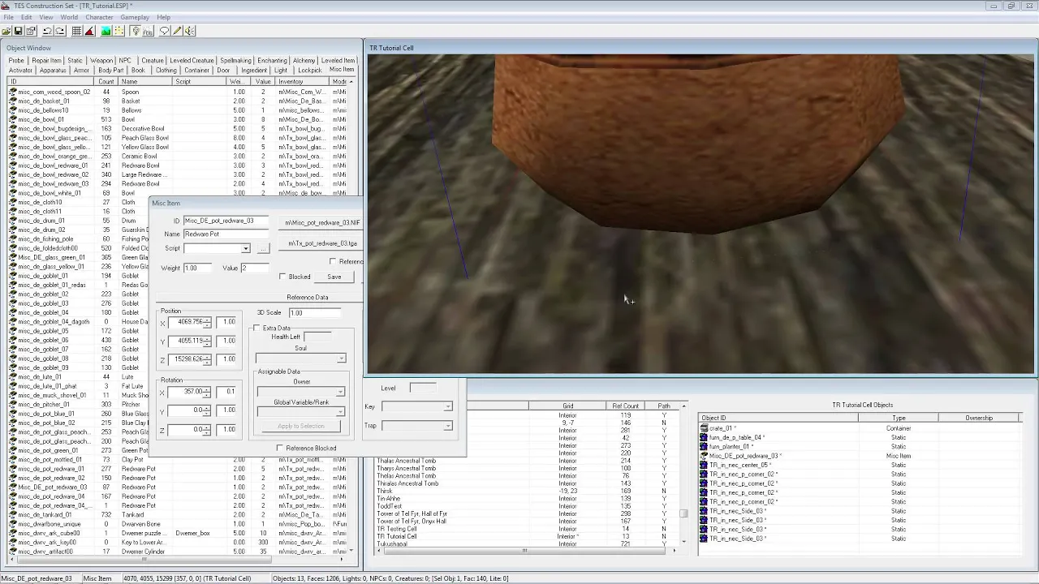Click the Apply to Selection button
The image size is (1039, 584).
click(300, 426)
